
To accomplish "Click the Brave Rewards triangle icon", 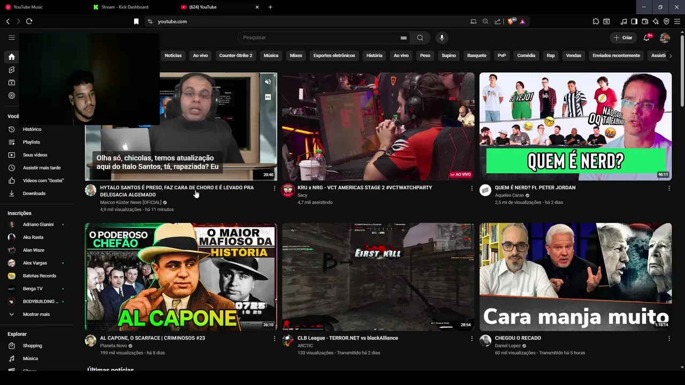I will 522,21.
